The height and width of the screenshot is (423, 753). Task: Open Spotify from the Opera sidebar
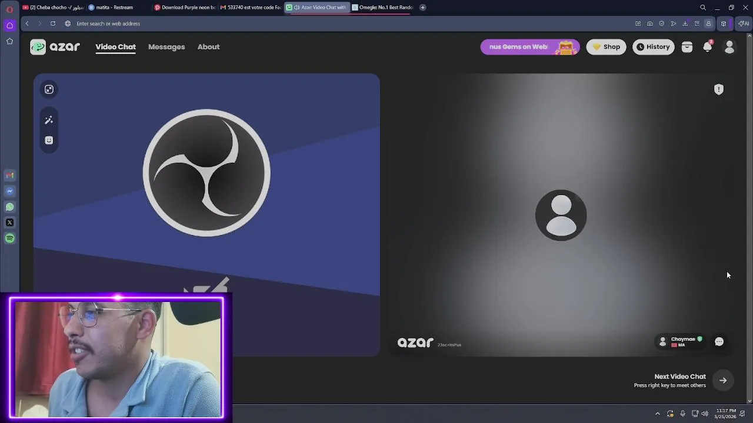[x=9, y=239]
